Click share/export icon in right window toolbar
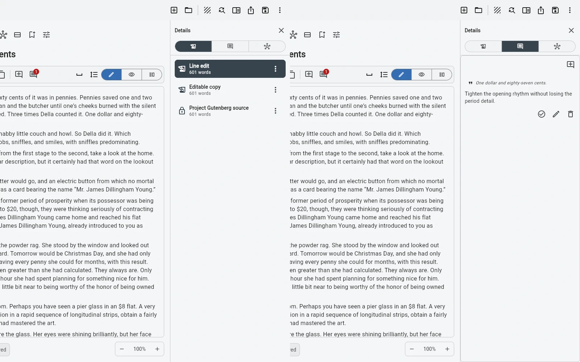The height and width of the screenshot is (362, 580). 541,10
